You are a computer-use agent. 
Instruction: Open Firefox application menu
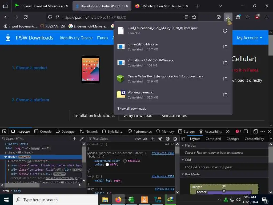pos(267,17)
